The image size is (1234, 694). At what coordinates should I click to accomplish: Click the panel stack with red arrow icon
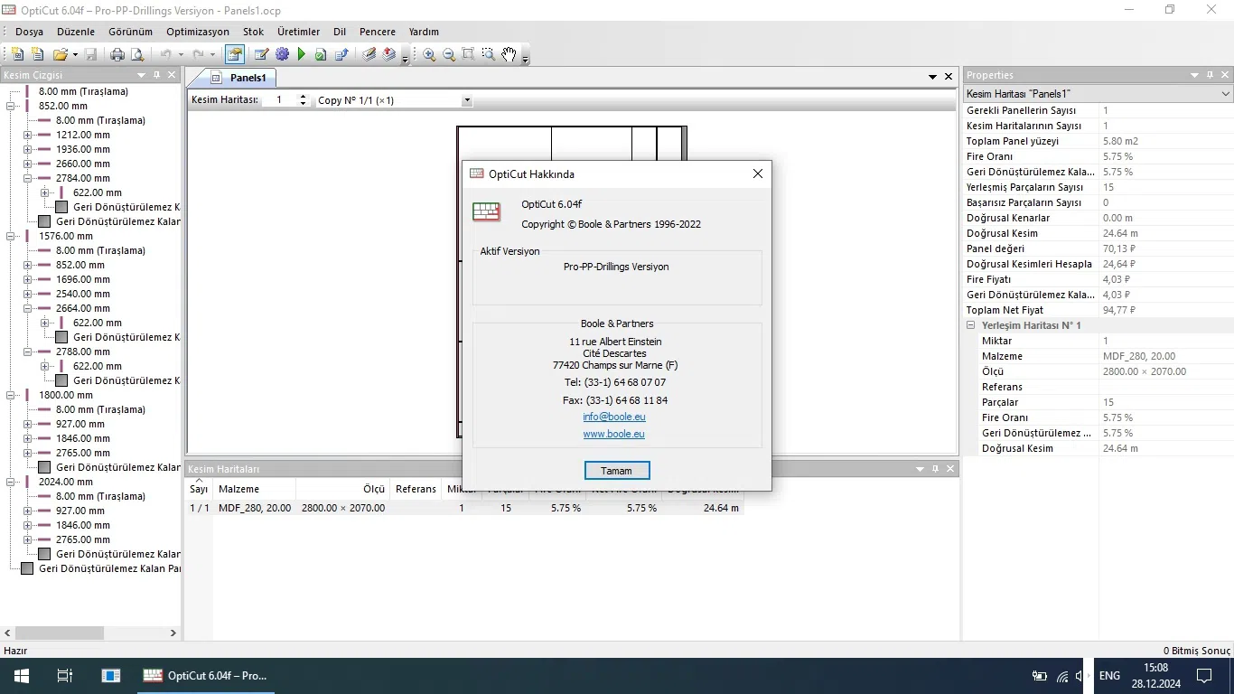click(x=389, y=54)
